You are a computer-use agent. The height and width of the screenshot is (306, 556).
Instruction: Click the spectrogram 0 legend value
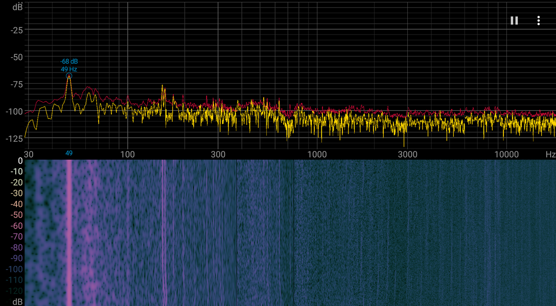[20, 161]
